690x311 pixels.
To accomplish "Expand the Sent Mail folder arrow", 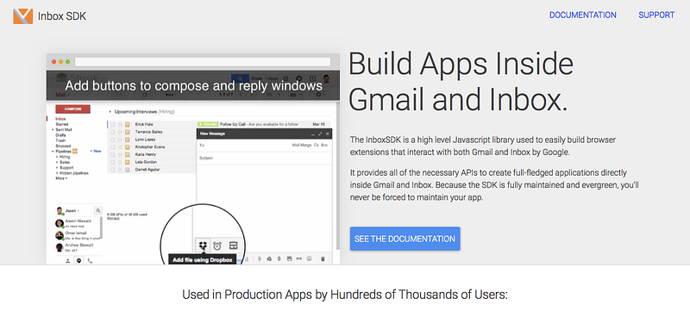I will pos(53,130).
